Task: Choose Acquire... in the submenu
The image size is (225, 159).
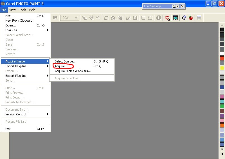Action: 82,66
